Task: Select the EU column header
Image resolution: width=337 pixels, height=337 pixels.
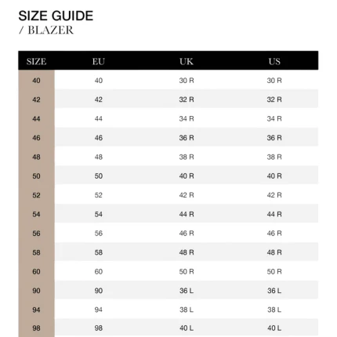Action: [99, 61]
